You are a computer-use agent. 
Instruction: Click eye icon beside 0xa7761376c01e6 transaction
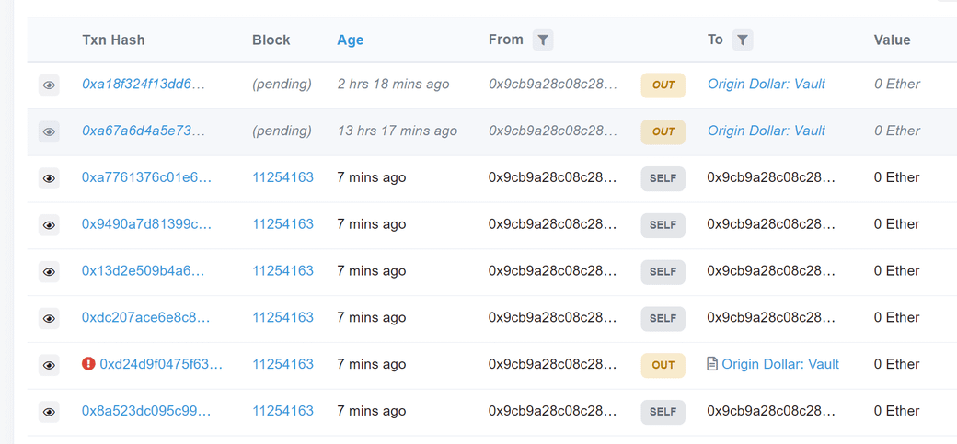point(49,178)
